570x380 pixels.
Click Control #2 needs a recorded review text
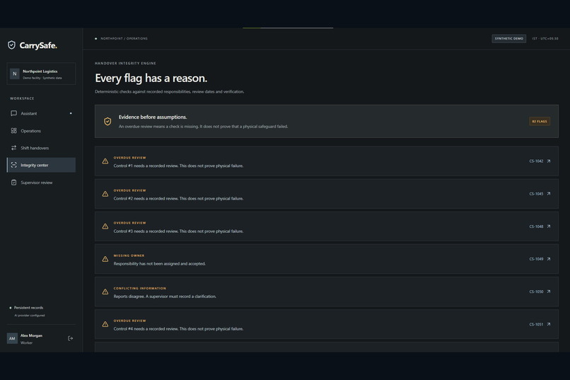178,199
